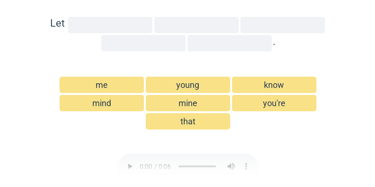Choose the "know" word tile
The height and width of the screenshot is (187, 375).
tap(274, 85)
